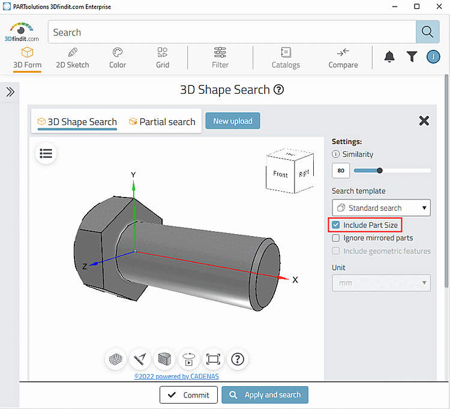The width and height of the screenshot is (450, 409).
Task: Toggle the wireframe mesh display icon
Action: [x=115, y=359]
